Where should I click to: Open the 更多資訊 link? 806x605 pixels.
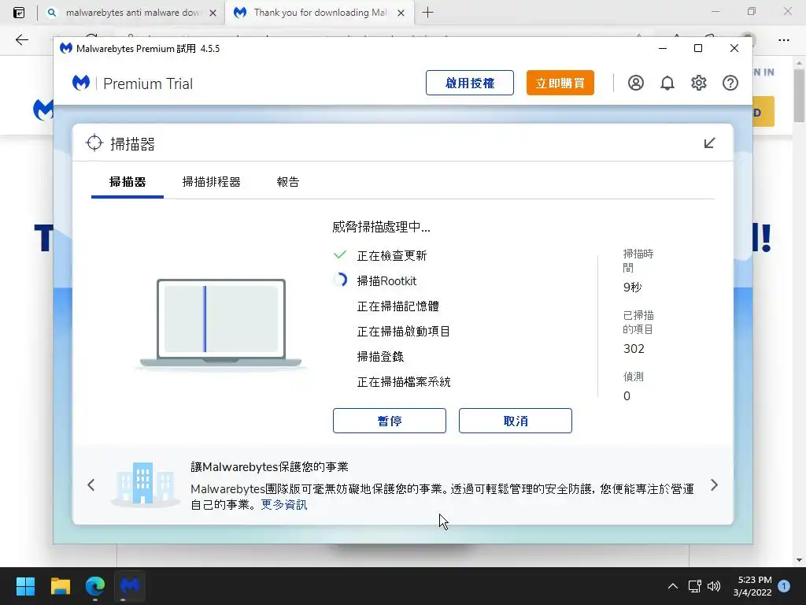(283, 505)
